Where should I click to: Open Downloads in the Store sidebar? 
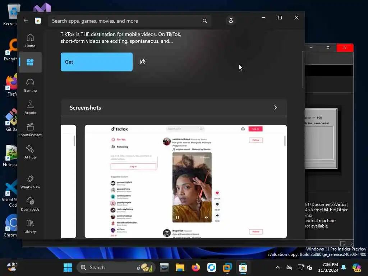(30, 204)
